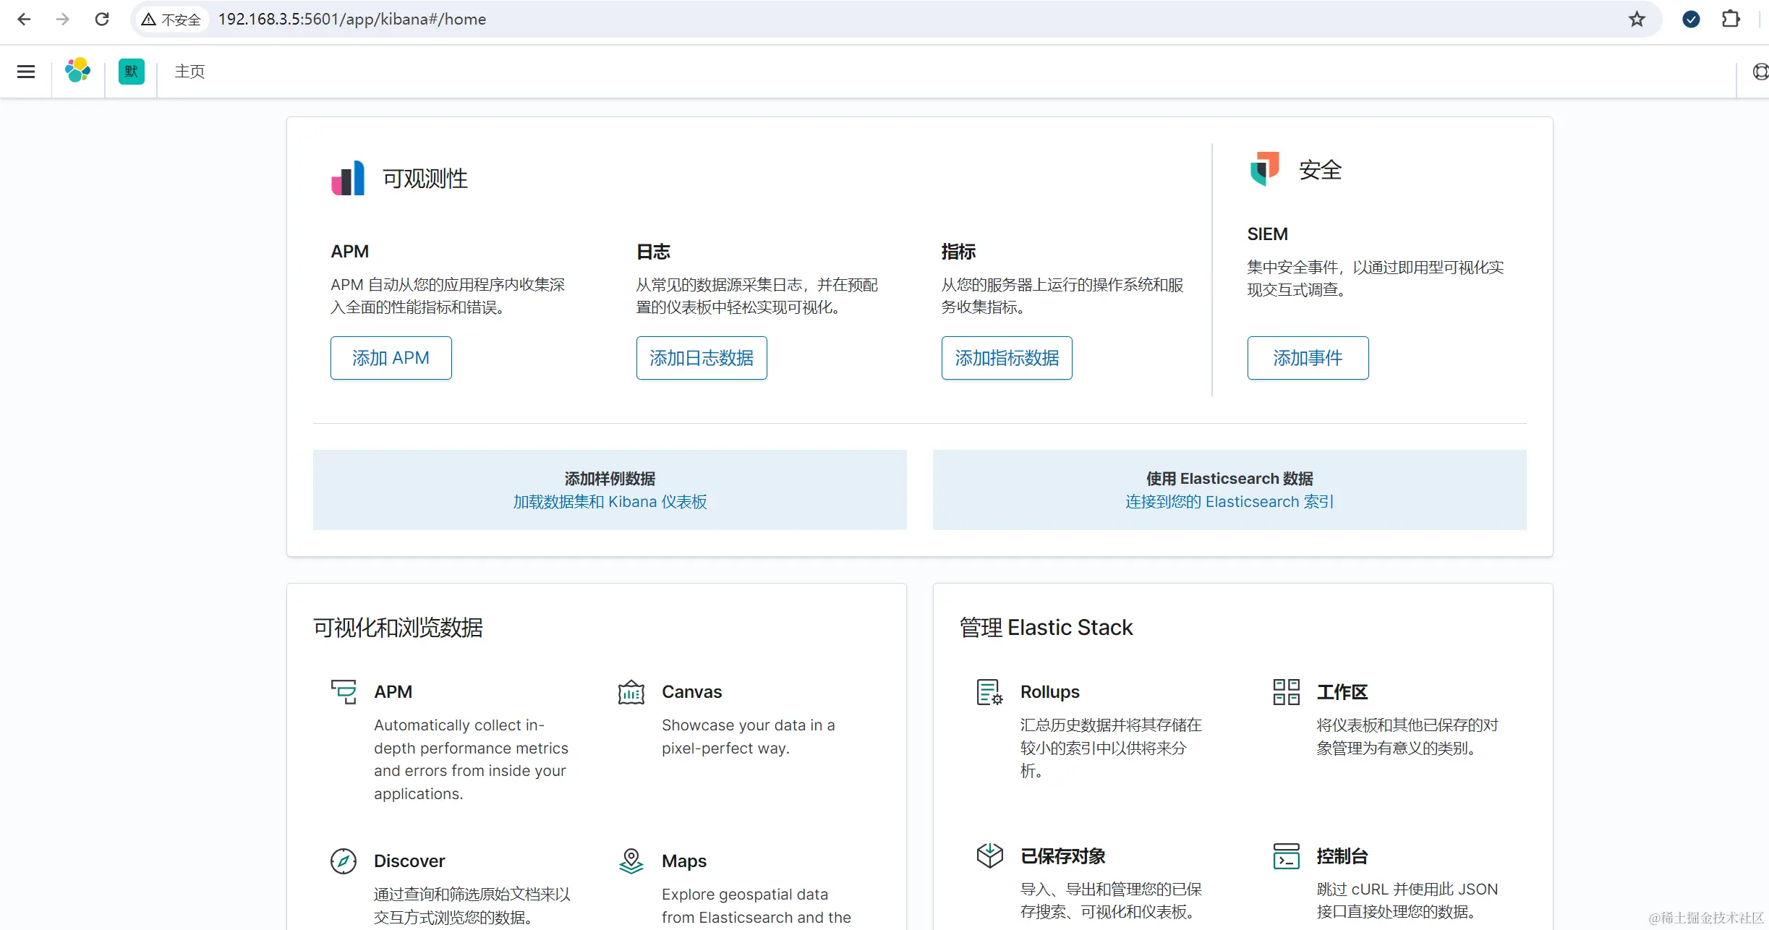The width and height of the screenshot is (1769, 930).
Task: Click the Elastic logo icon
Action: [77, 71]
